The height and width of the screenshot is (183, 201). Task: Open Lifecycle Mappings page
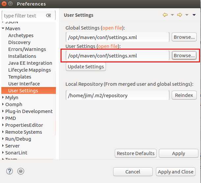click(30, 70)
